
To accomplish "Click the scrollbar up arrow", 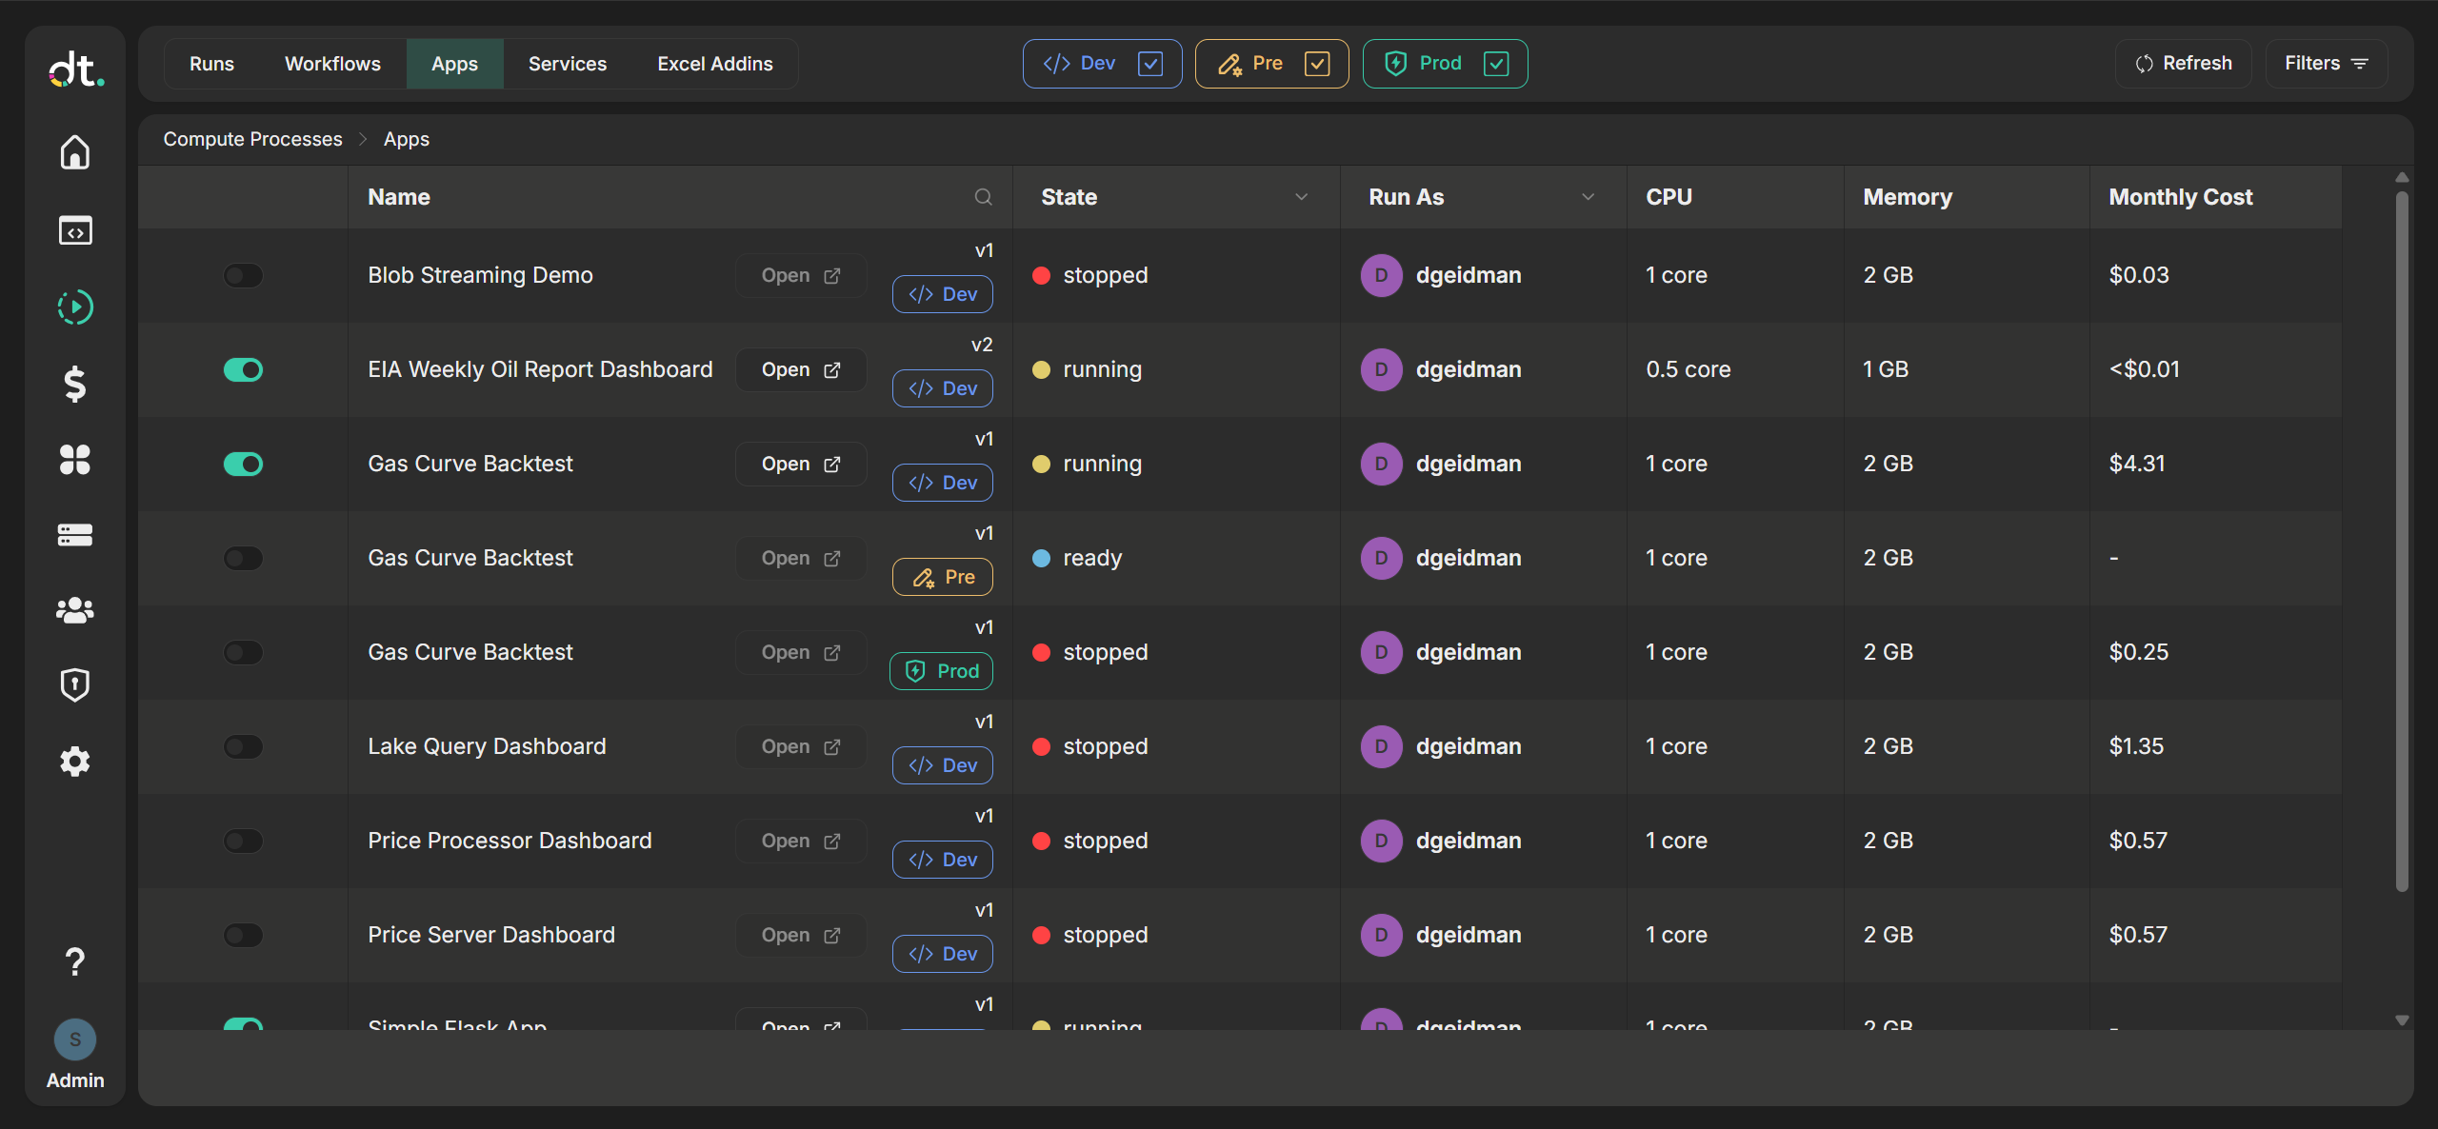I will point(2402,178).
